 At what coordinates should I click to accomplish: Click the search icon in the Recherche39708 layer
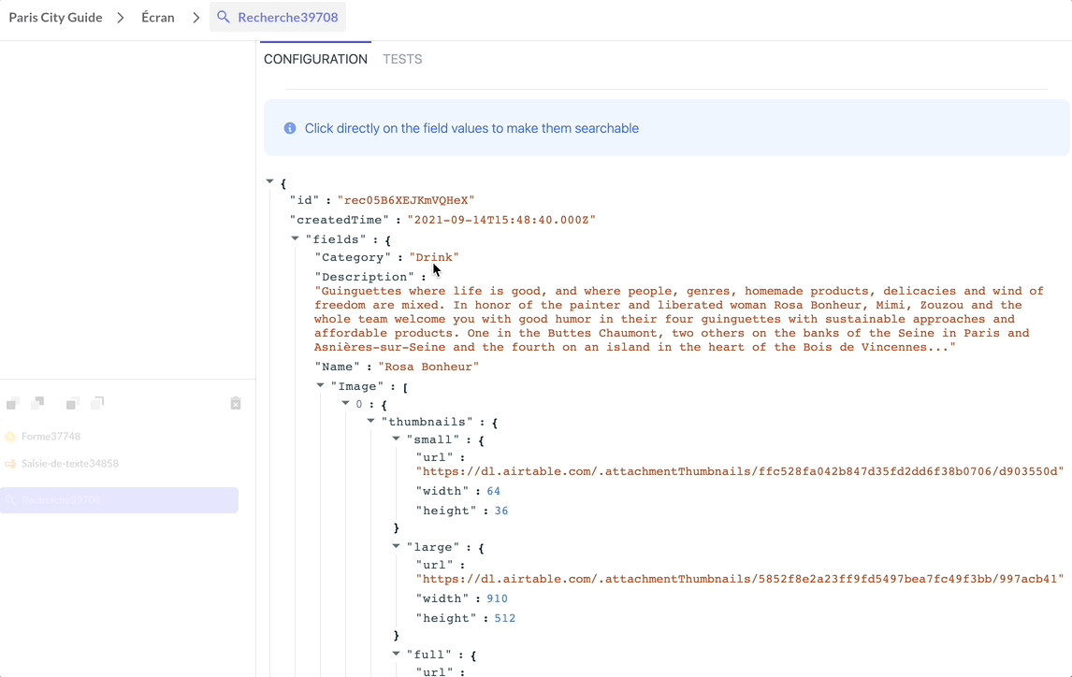pyautogui.click(x=13, y=500)
